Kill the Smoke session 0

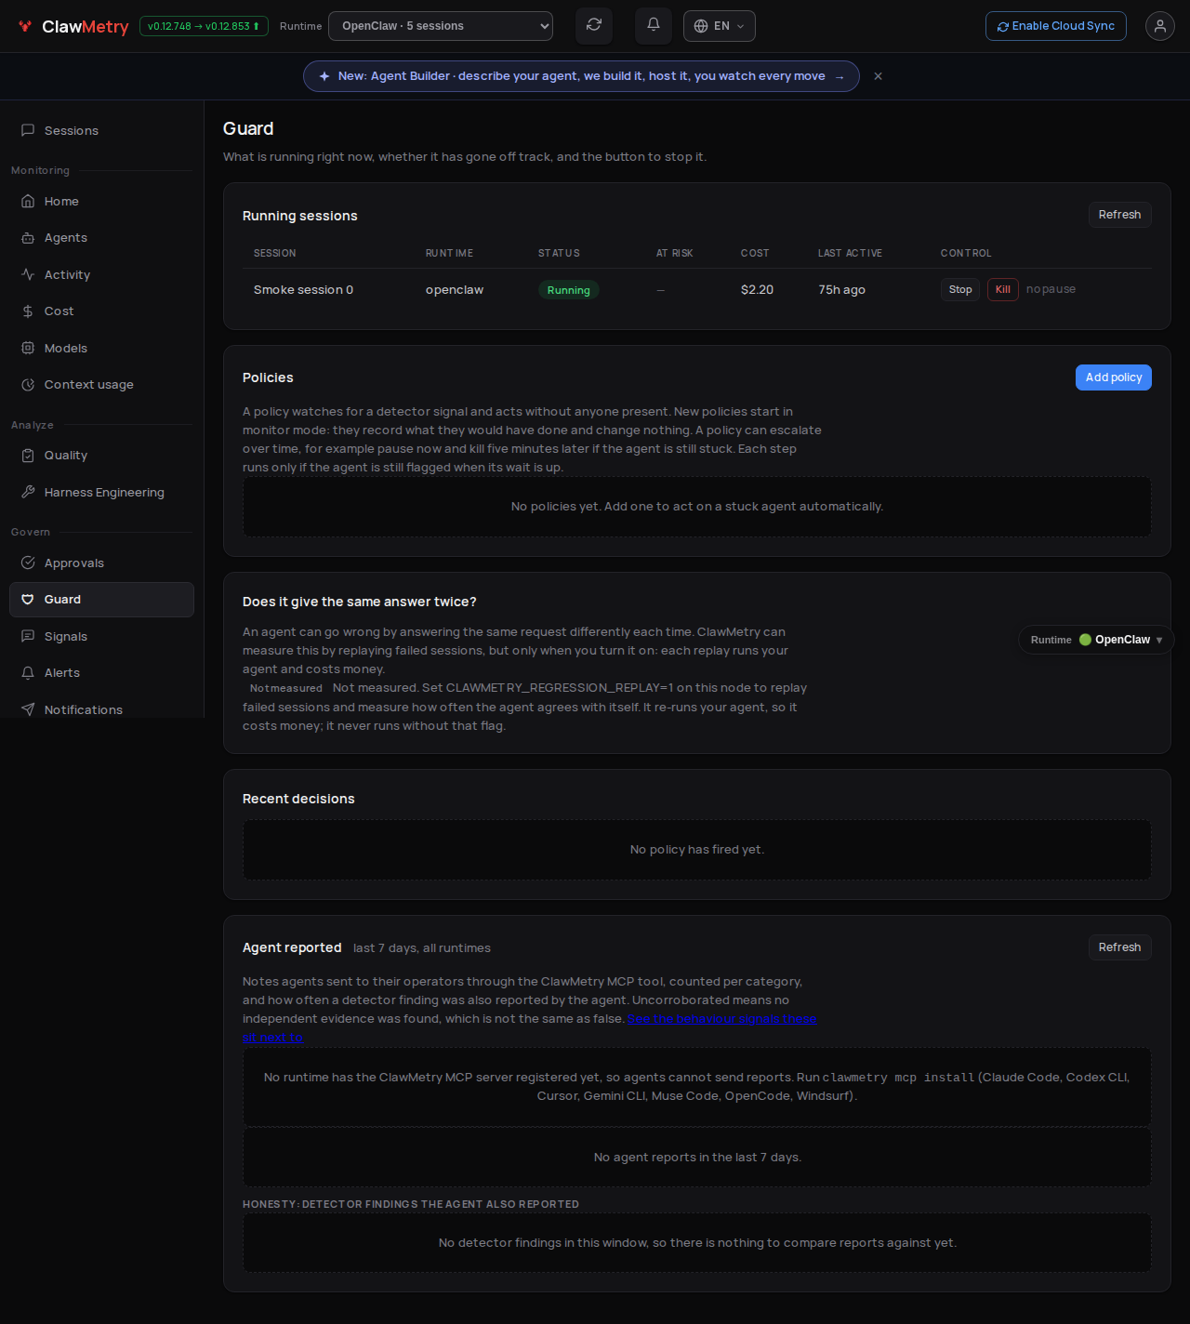[1003, 290]
